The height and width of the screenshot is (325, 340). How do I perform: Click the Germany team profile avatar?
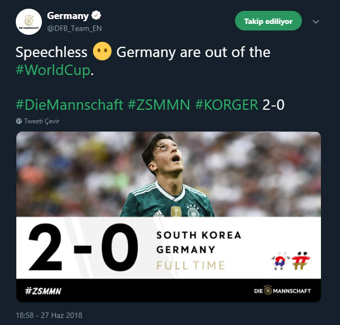coord(29,22)
